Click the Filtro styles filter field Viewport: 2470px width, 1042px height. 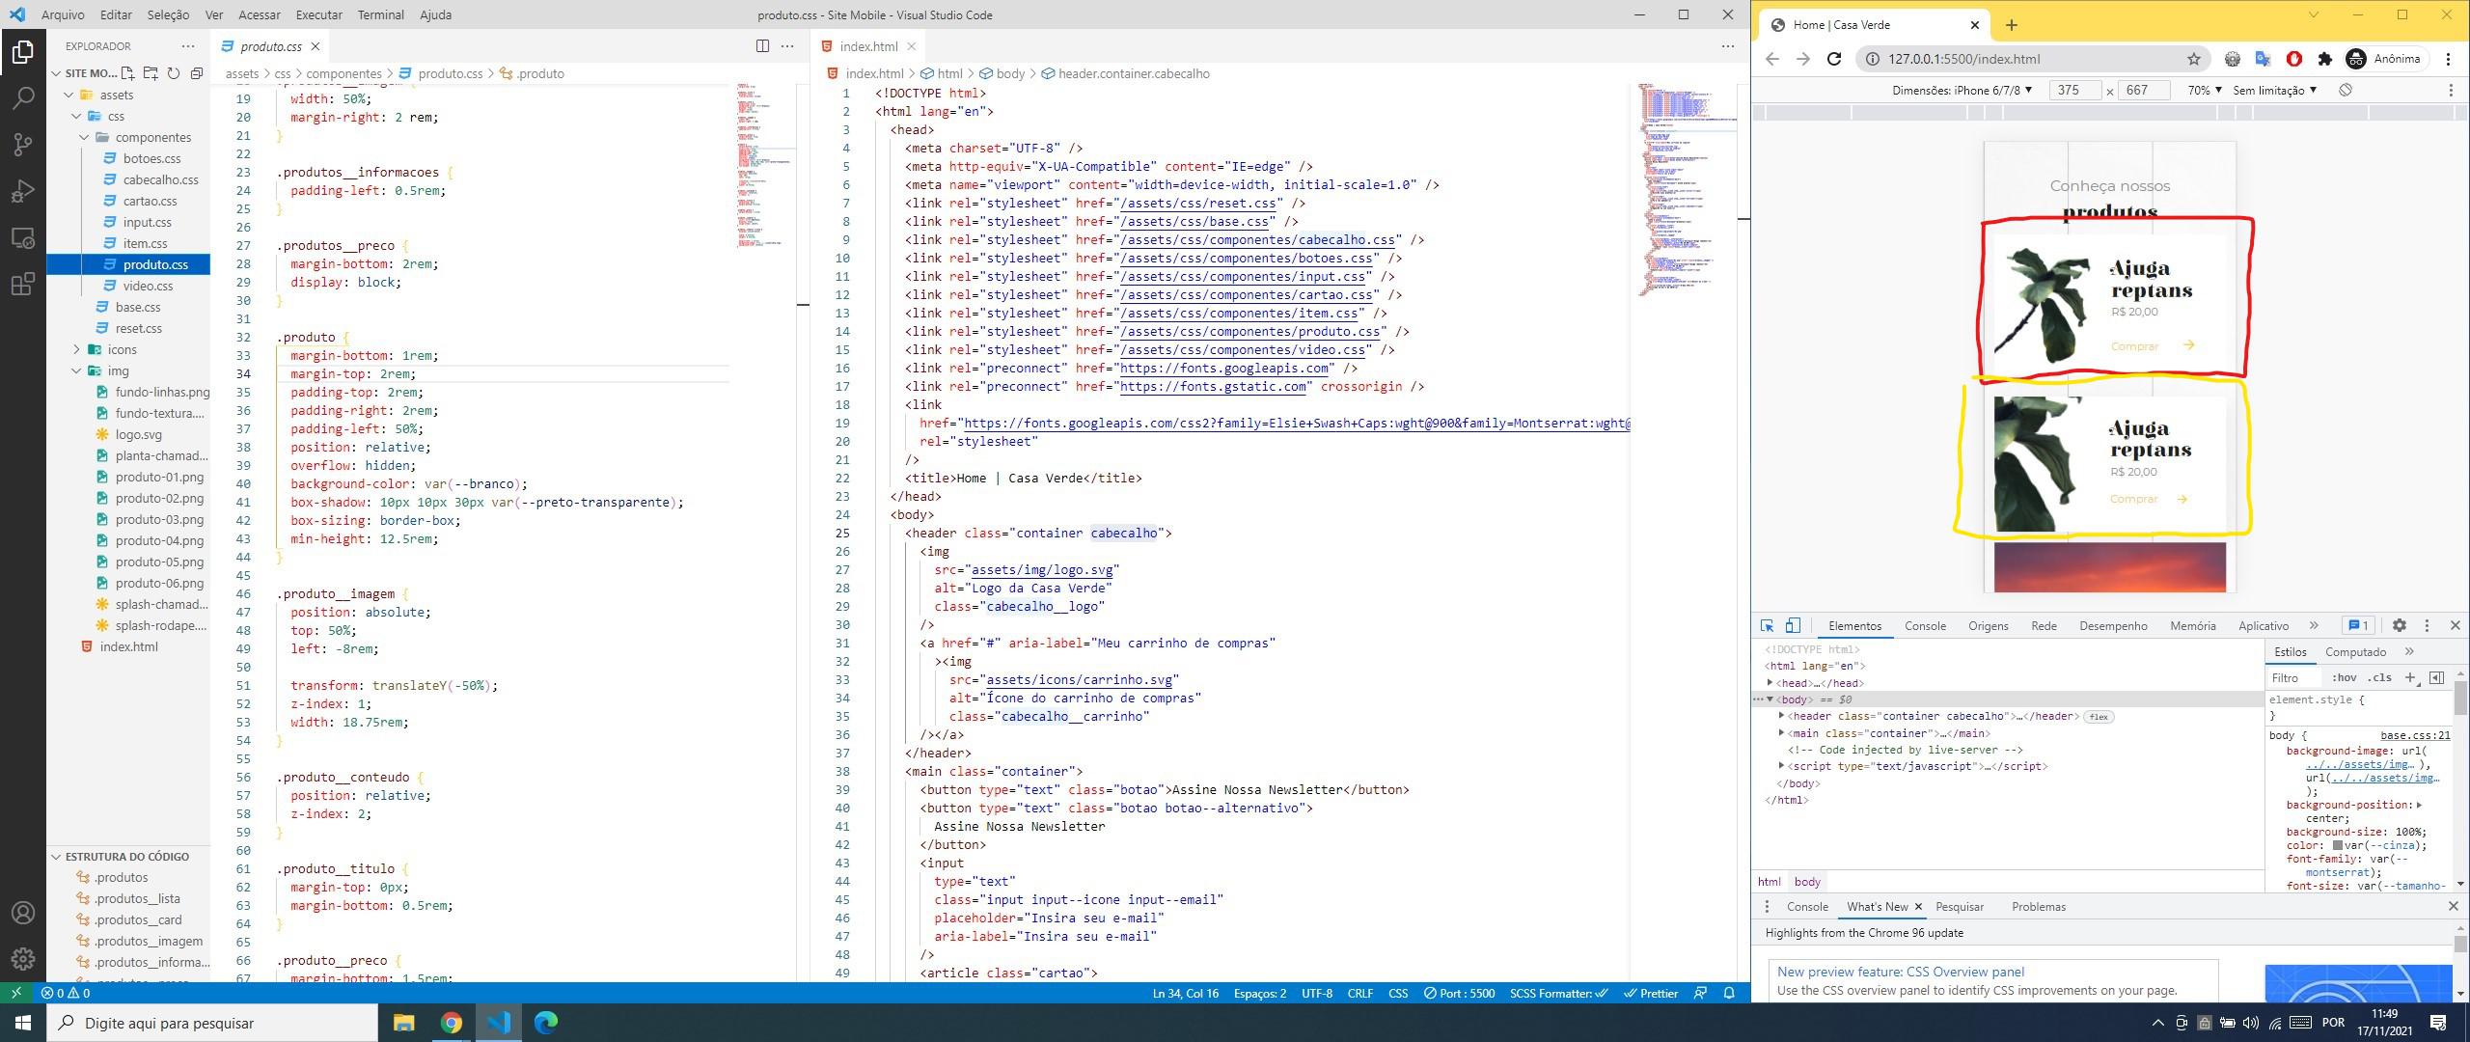click(x=2296, y=677)
